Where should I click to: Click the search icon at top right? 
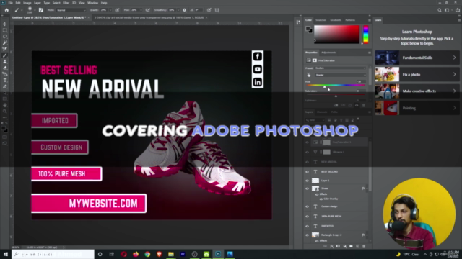coord(440,10)
